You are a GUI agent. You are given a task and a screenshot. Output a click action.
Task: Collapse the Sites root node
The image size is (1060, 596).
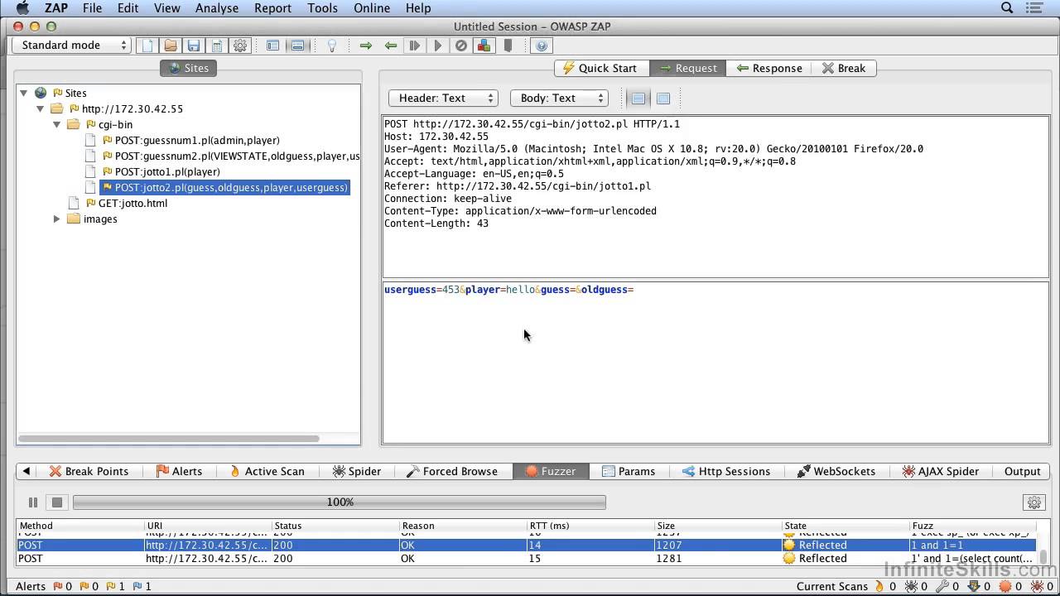[x=24, y=93]
